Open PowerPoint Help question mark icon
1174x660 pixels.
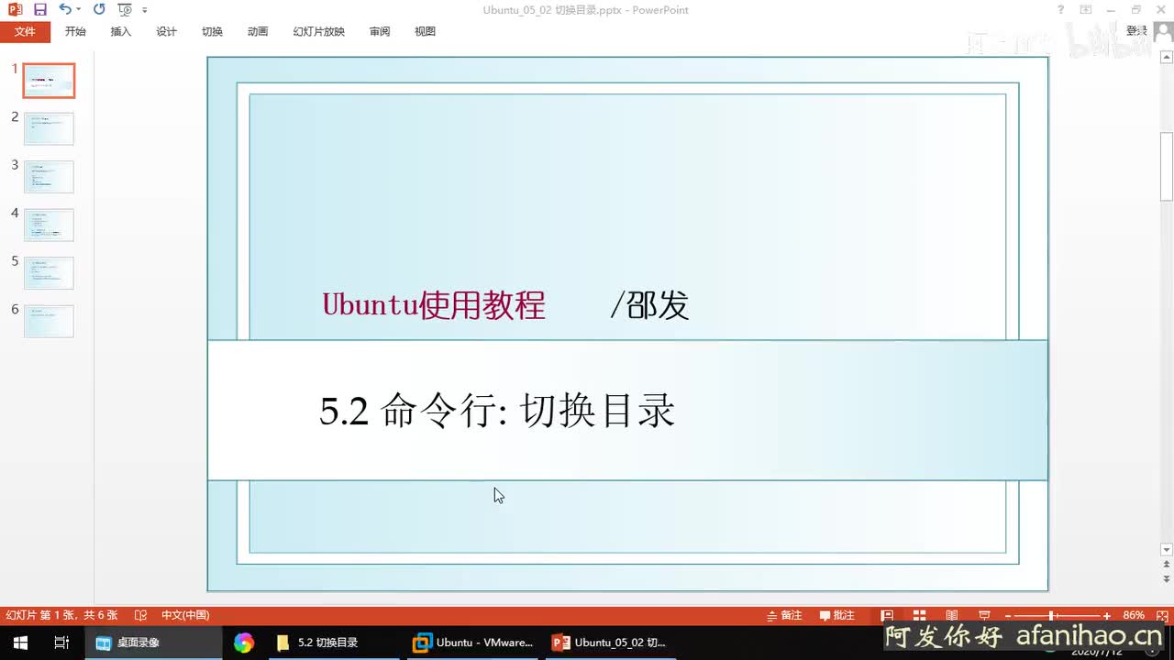1061,10
